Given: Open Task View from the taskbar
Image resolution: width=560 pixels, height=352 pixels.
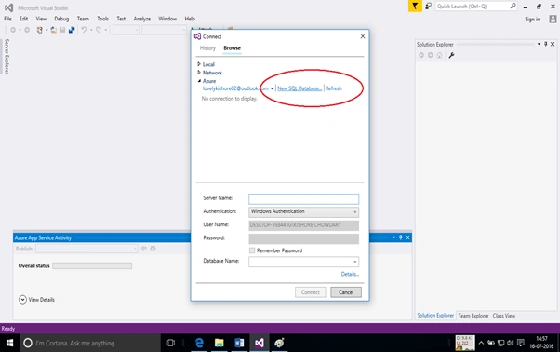Looking at the screenshot, I should [170, 343].
